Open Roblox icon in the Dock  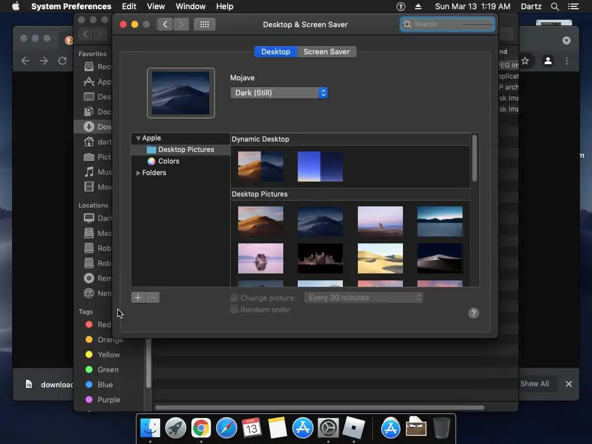point(353,428)
